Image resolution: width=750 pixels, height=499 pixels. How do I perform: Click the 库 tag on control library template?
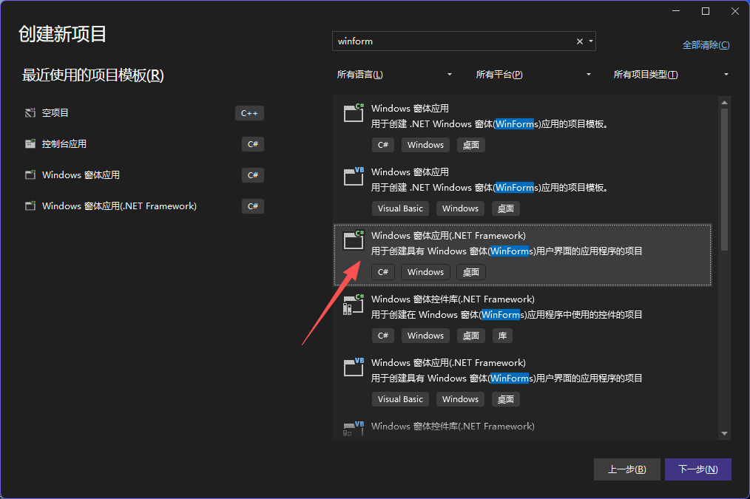click(502, 336)
